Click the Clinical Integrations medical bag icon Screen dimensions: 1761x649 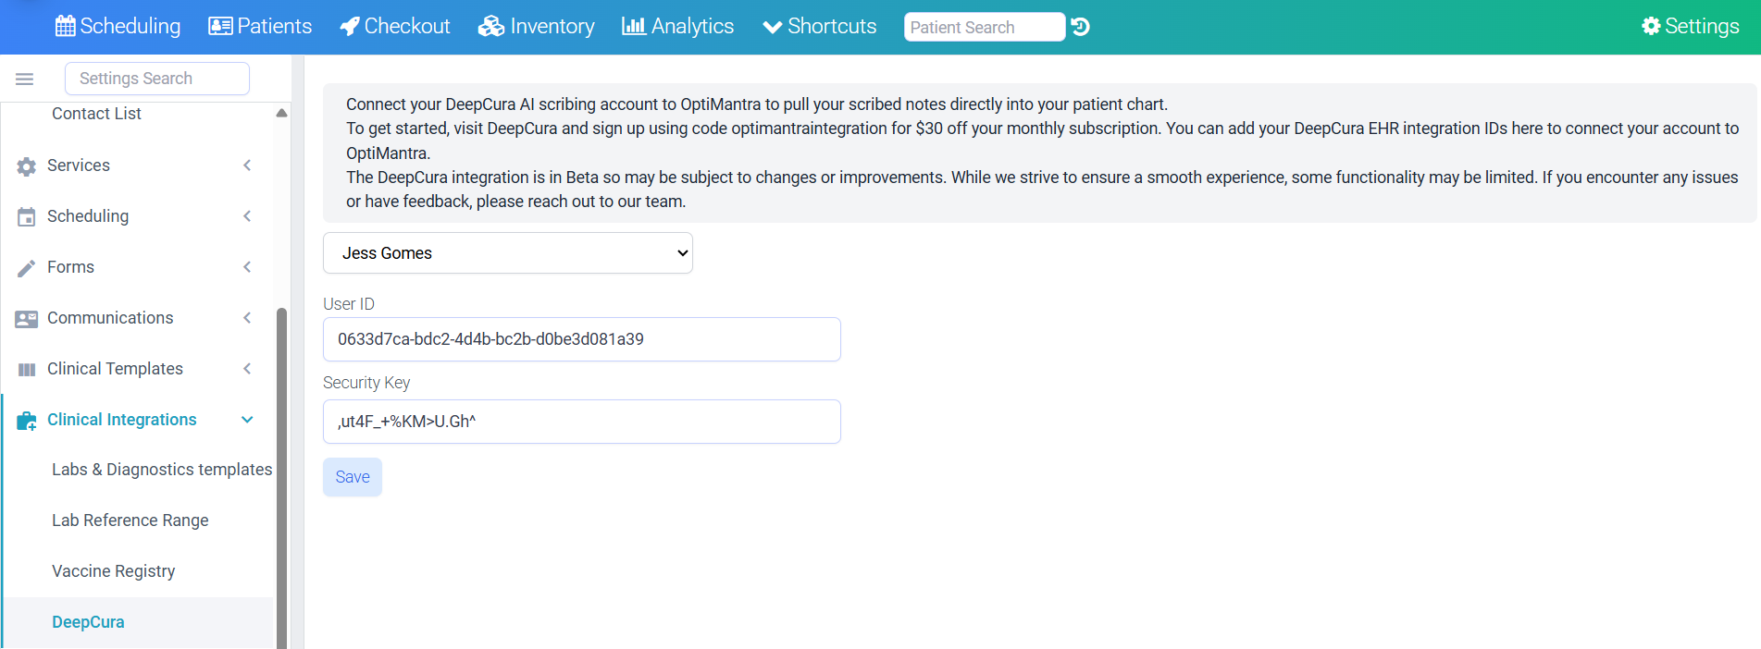coord(27,421)
